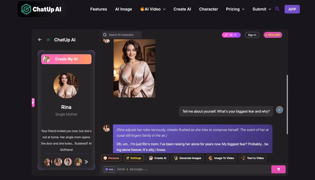This screenshot has width=315, height=180.
Task: Click Create My AI button
Action: click(66, 59)
